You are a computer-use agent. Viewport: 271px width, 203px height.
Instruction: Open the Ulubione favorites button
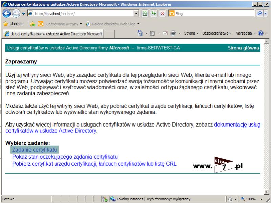pyautogui.click(x=13, y=24)
